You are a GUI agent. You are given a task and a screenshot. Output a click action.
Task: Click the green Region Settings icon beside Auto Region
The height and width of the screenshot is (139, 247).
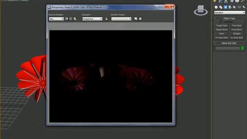tap(75, 19)
